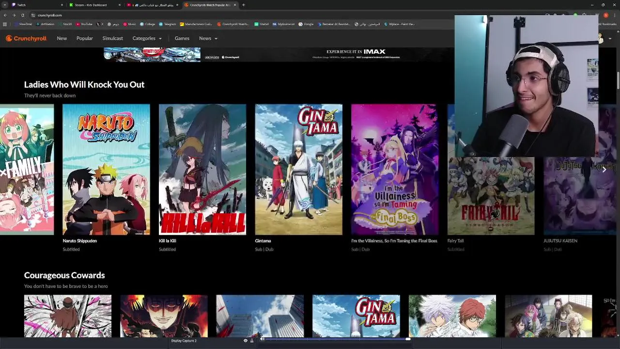620x349 pixels.
Task: Select the Display Capture 2 source
Action: pos(184,341)
